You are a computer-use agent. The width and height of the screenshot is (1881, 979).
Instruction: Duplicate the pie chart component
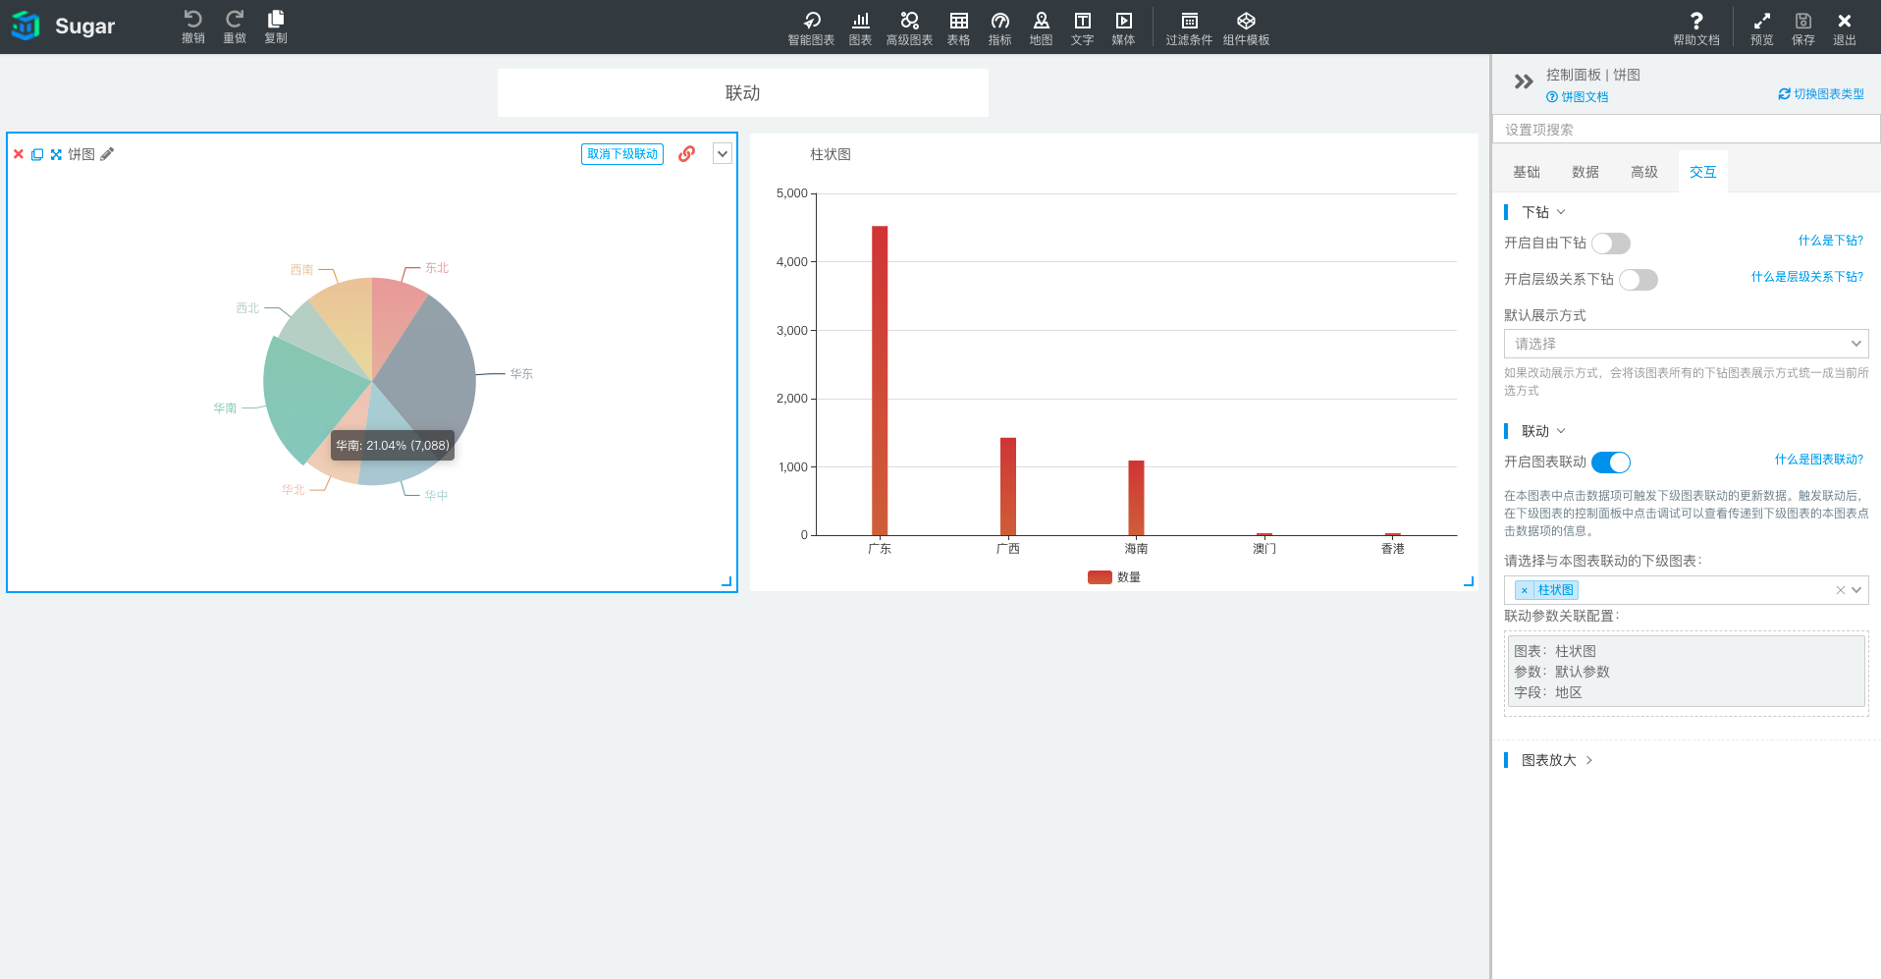(x=37, y=154)
